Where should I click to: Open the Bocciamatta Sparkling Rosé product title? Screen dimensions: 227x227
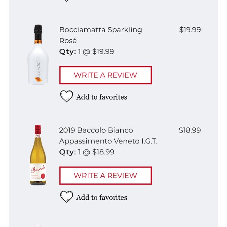pos(101,35)
